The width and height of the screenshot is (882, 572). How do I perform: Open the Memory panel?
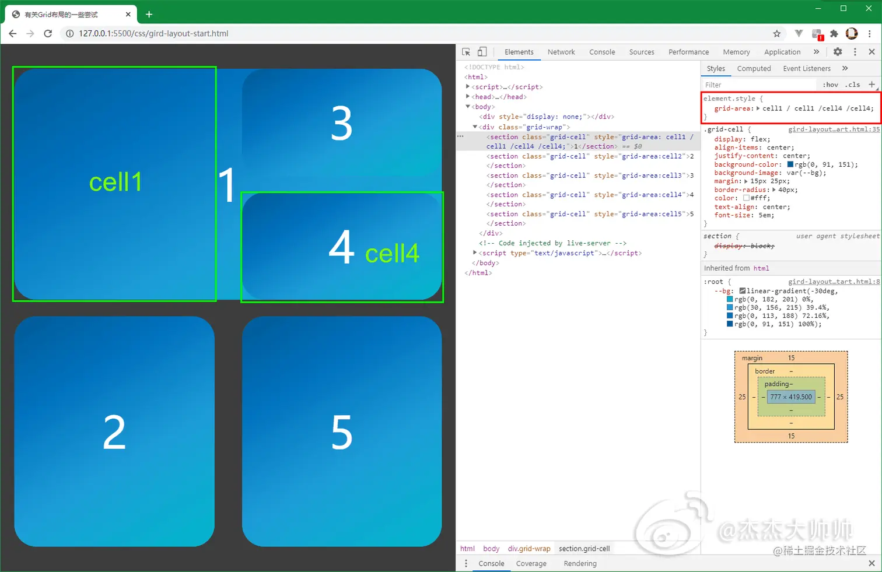(x=736, y=52)
